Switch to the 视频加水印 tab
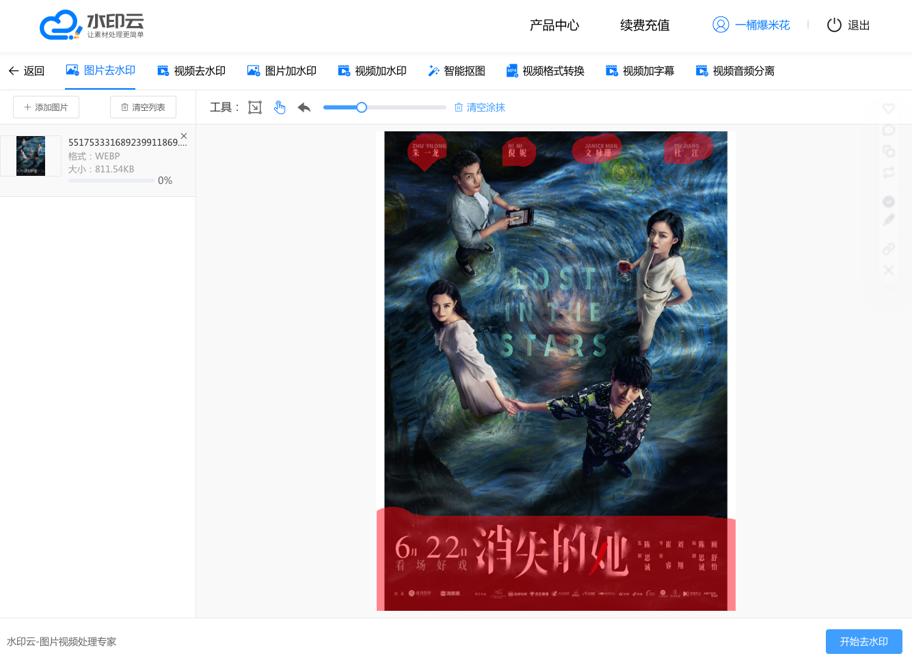 tap(373, 71)
